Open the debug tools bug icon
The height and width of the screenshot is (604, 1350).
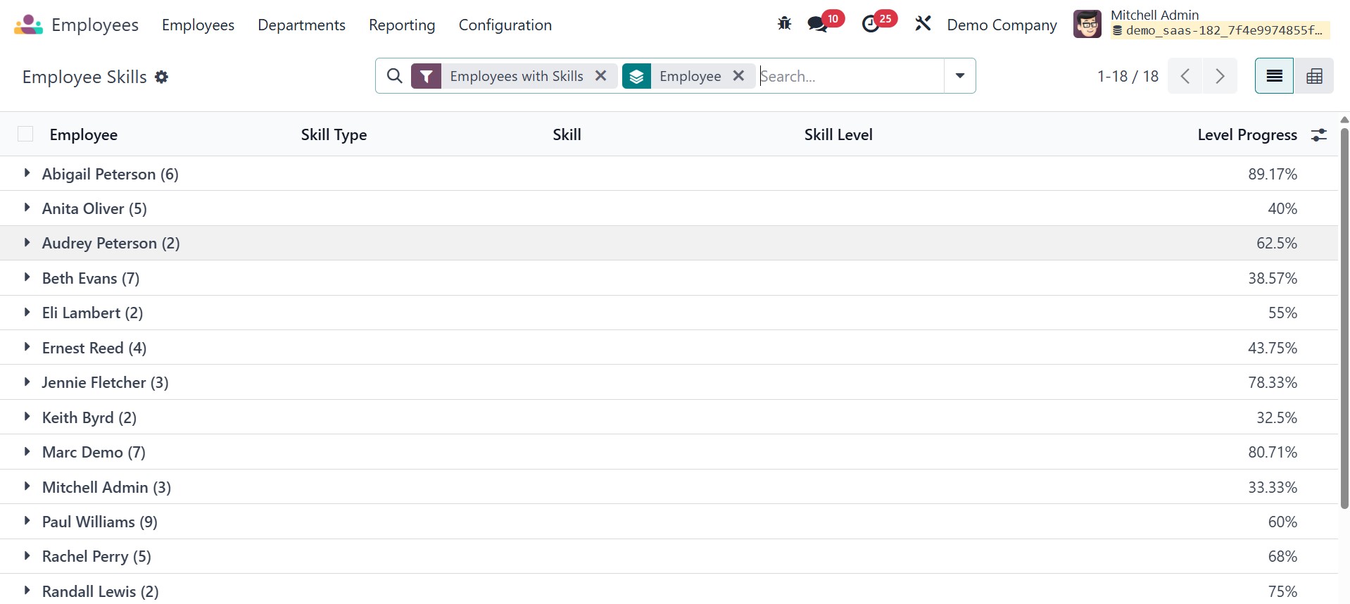coord(784,24)
